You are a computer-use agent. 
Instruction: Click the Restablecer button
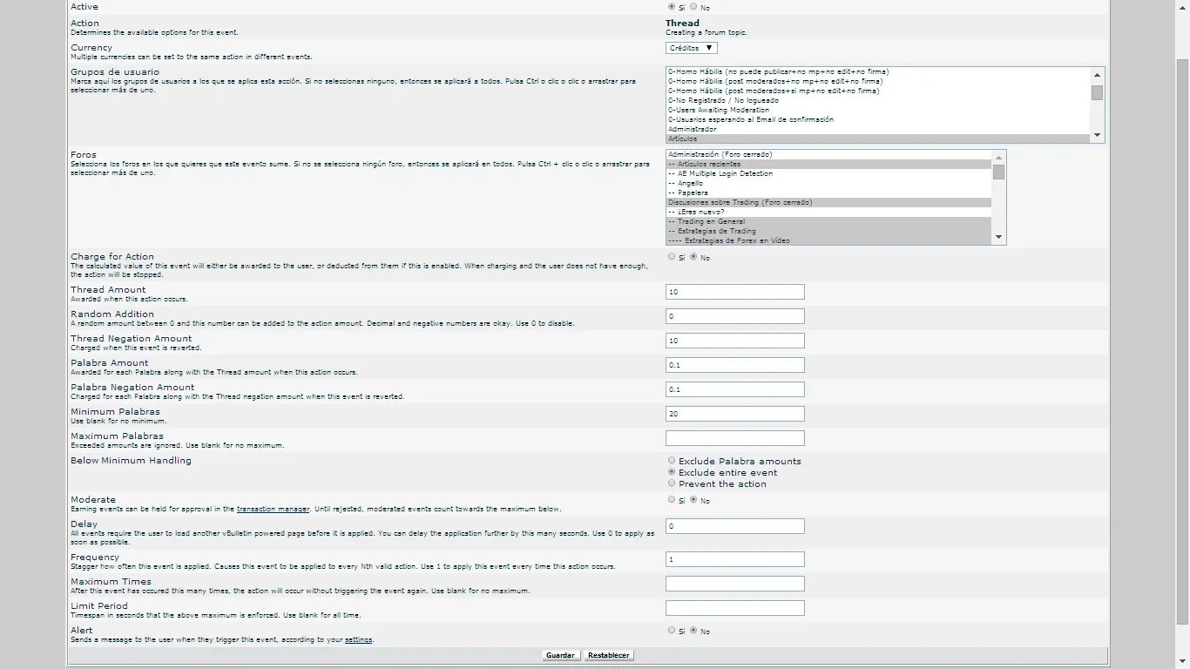[608, 655]
